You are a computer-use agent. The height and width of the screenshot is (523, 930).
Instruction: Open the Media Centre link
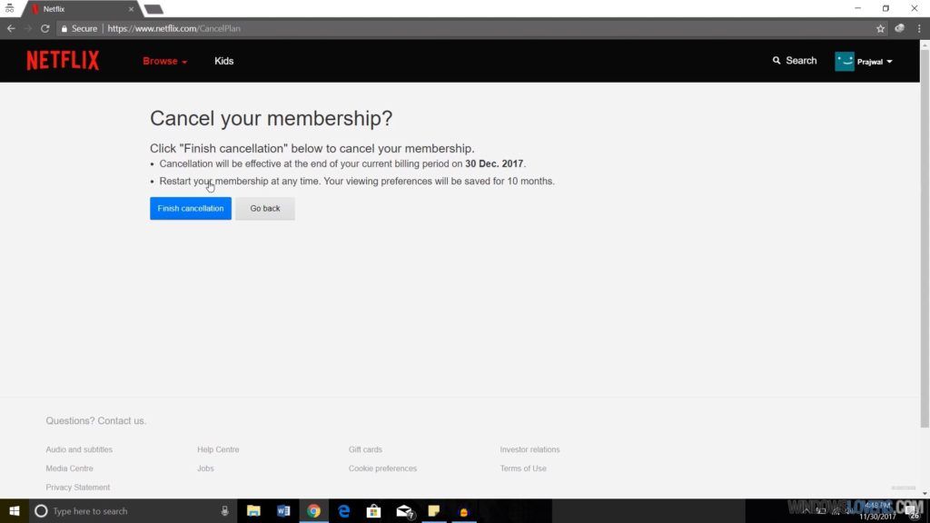click(69, 469)
